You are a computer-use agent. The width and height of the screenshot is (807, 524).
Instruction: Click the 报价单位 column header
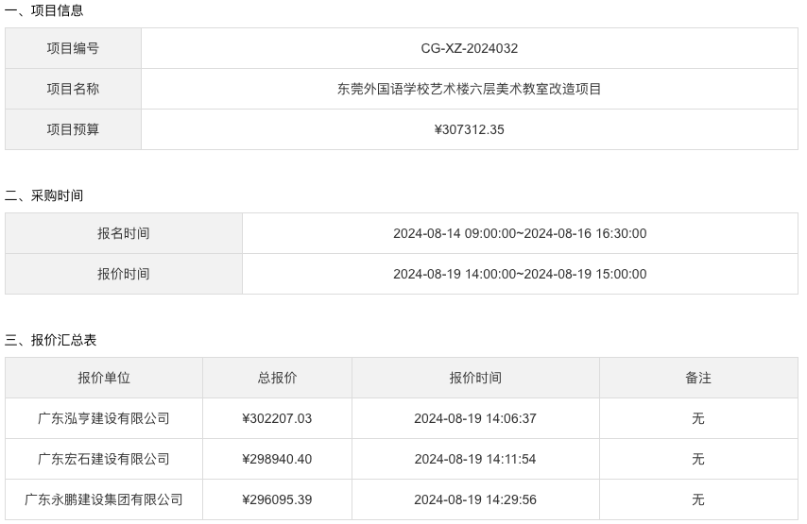(104, 378)
